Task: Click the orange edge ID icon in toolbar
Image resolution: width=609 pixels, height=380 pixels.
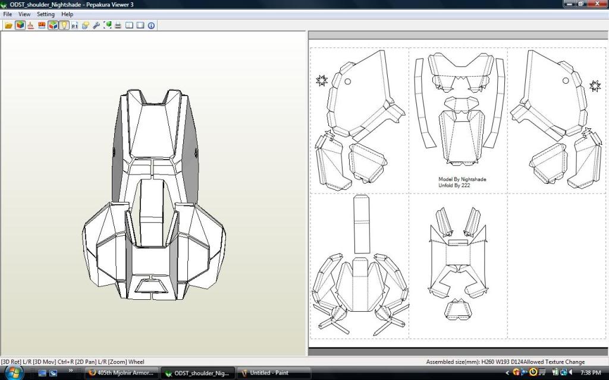Action: pos(42,25)
